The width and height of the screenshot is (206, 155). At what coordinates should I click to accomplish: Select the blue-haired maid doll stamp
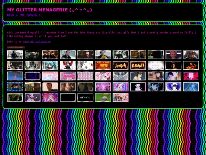(x=173, y=87)
